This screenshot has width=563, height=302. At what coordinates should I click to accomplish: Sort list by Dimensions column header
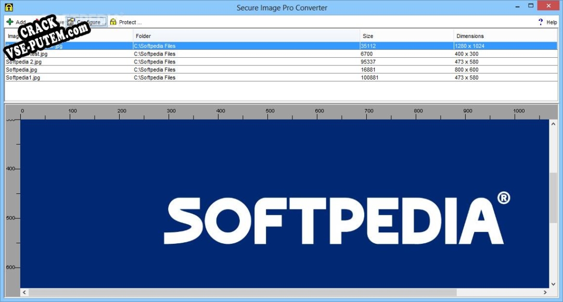coord(506,36)
